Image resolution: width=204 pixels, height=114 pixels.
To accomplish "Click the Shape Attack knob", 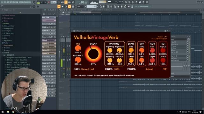I will pos(131,60).
